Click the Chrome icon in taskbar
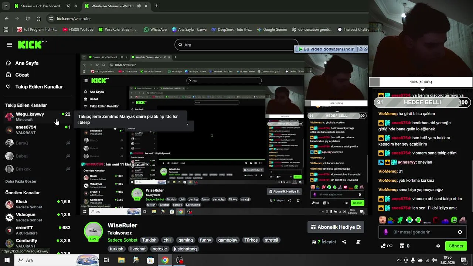This screenshot has width=473, height=266. pos(165,260)
